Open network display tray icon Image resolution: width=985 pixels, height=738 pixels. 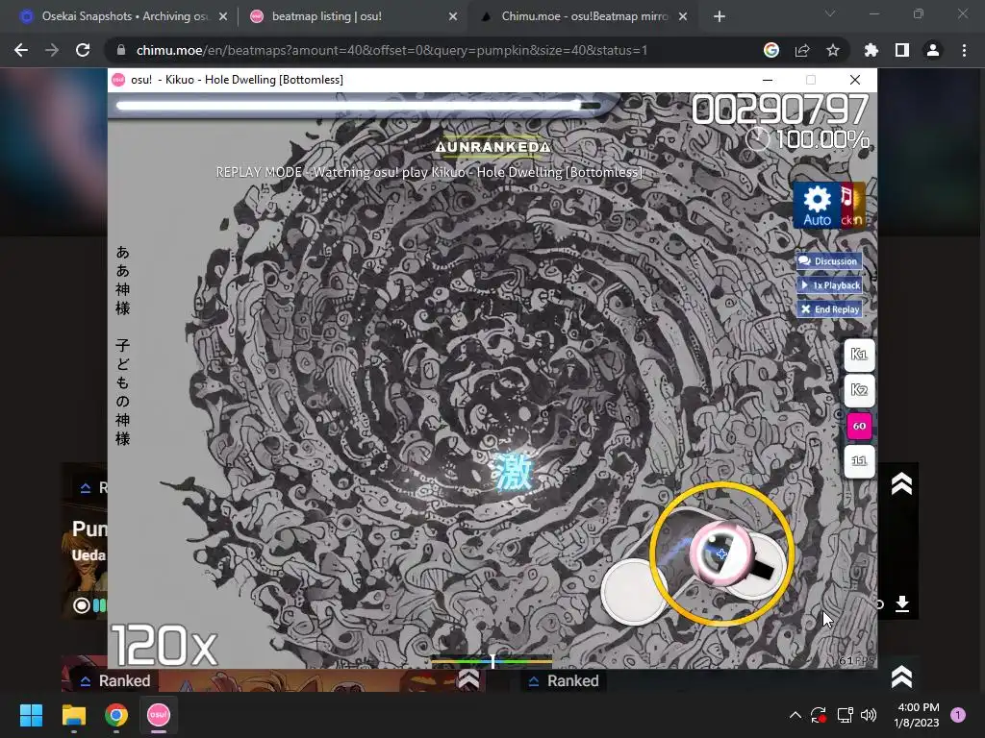pyautogui.click(x=845, y=715)
